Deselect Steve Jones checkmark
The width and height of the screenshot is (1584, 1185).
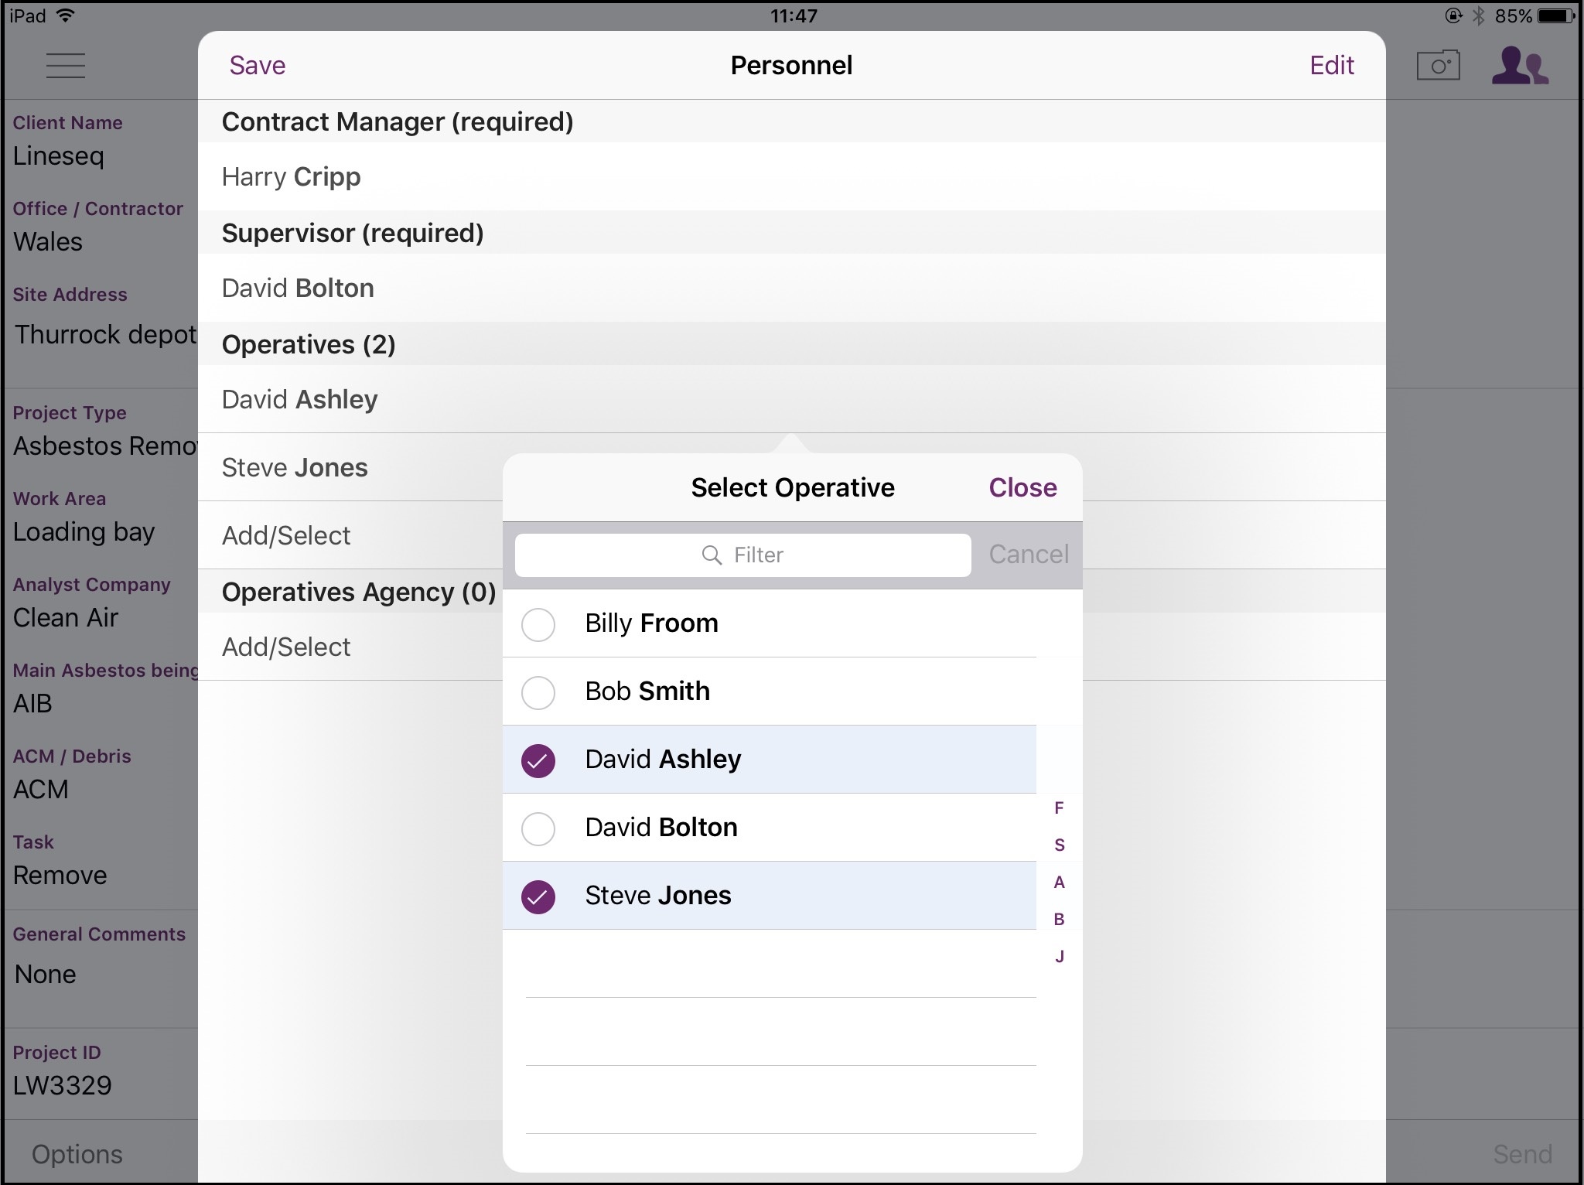point(538,896)
